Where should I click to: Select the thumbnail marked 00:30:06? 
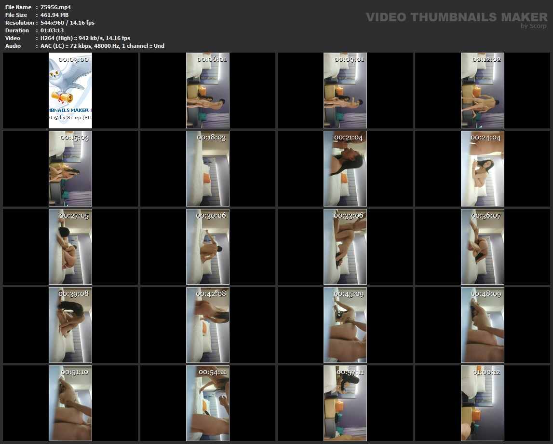pyautogui.click(x=208, y=247)
